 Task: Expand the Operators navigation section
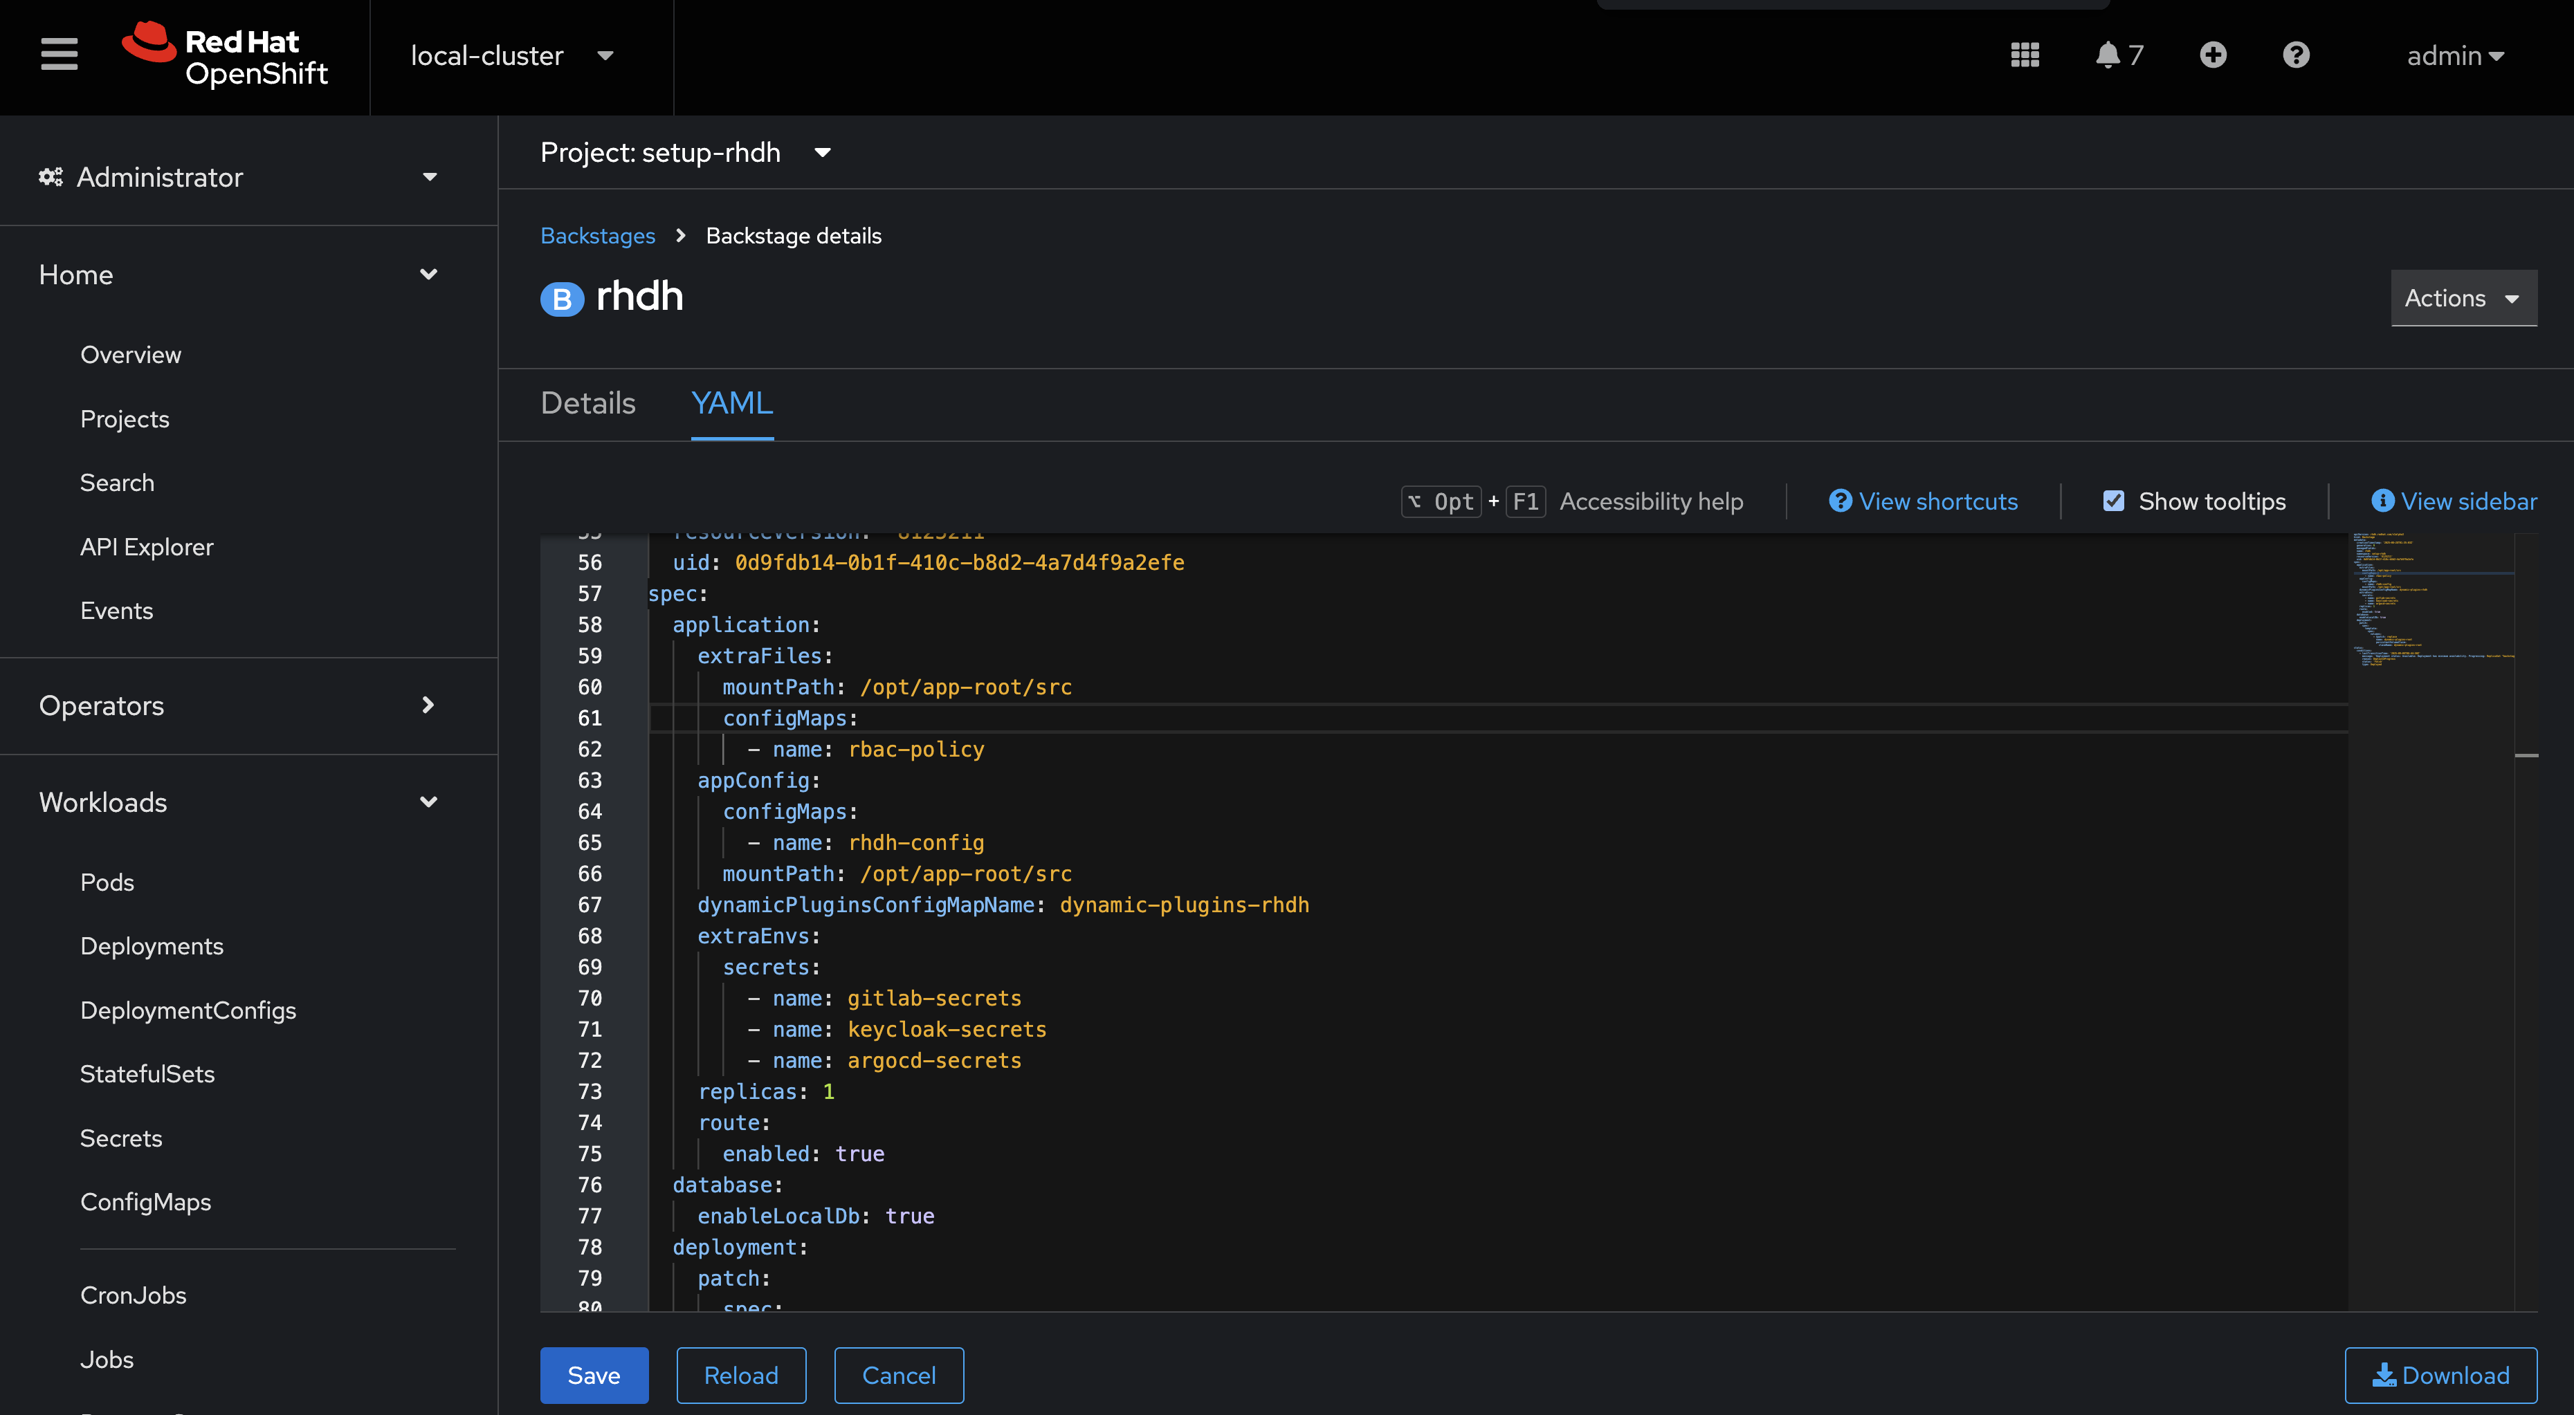pos(238,705)
